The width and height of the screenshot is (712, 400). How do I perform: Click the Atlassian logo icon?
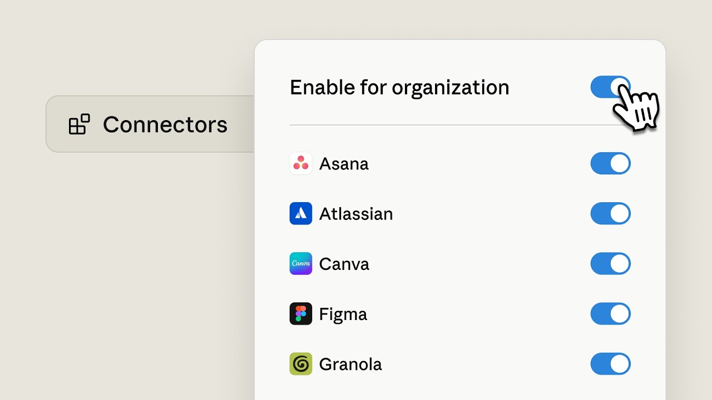(x=301, y=214)
